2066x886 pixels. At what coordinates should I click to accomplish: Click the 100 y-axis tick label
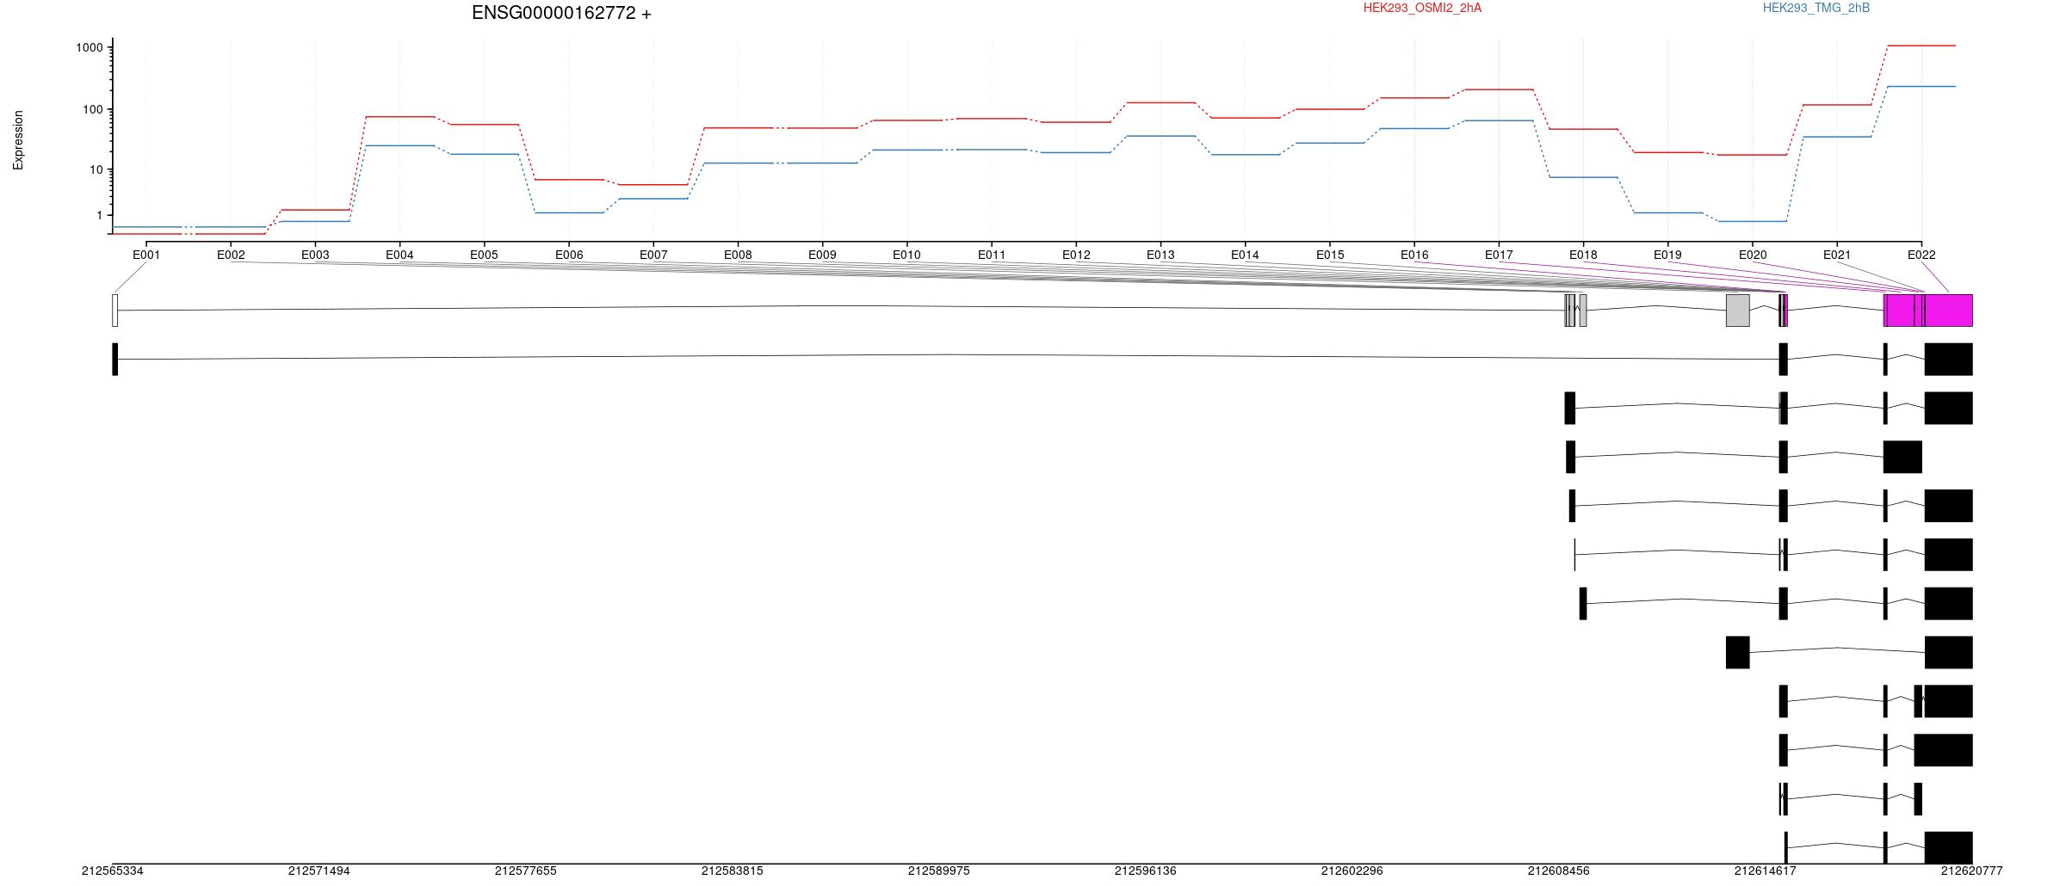tap(93, 109)
